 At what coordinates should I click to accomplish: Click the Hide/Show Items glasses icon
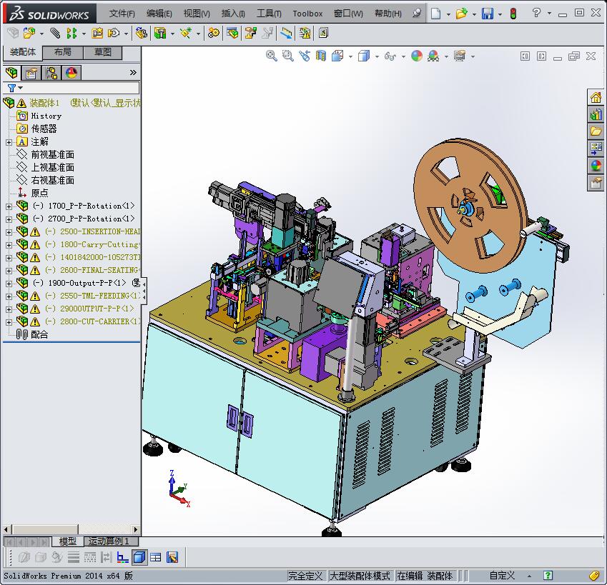[x=390, y=56]
